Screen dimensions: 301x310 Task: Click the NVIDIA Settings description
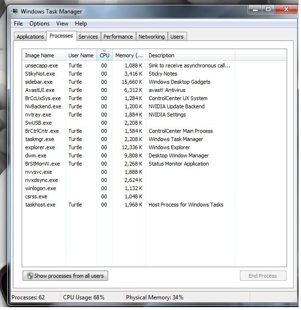tap(167, 115)
